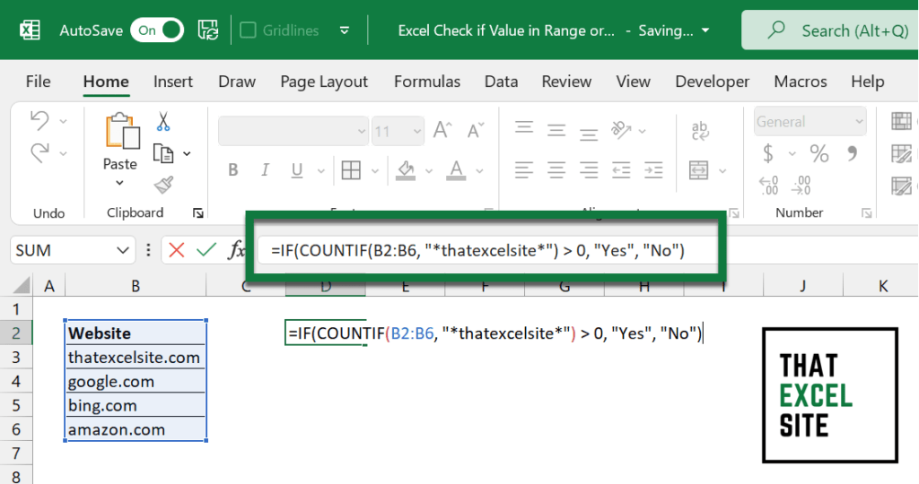The image size is (919, 484).
Task: Click Increase Font Size icon
Action: coord(442,130)
